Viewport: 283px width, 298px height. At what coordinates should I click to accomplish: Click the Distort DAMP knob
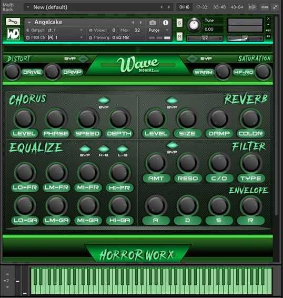pos(52,72)
